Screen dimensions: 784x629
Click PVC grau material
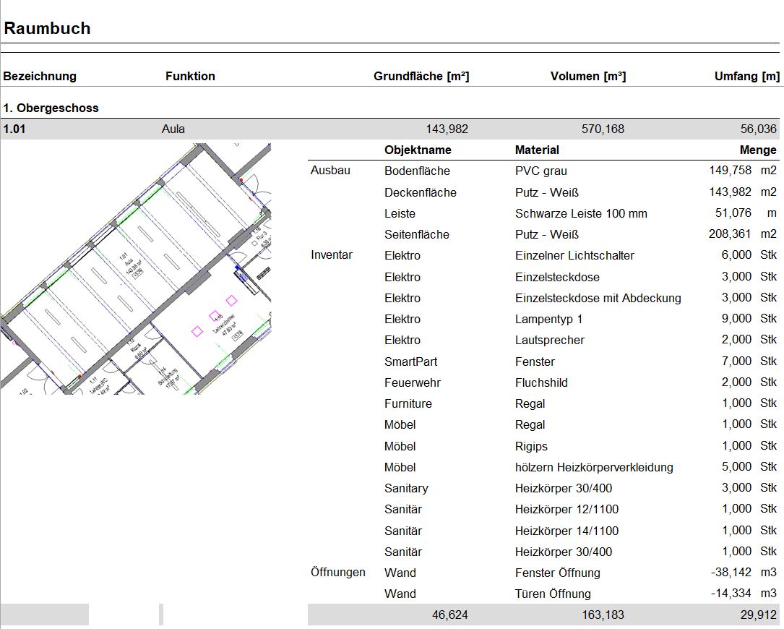(x=541, y=171)
